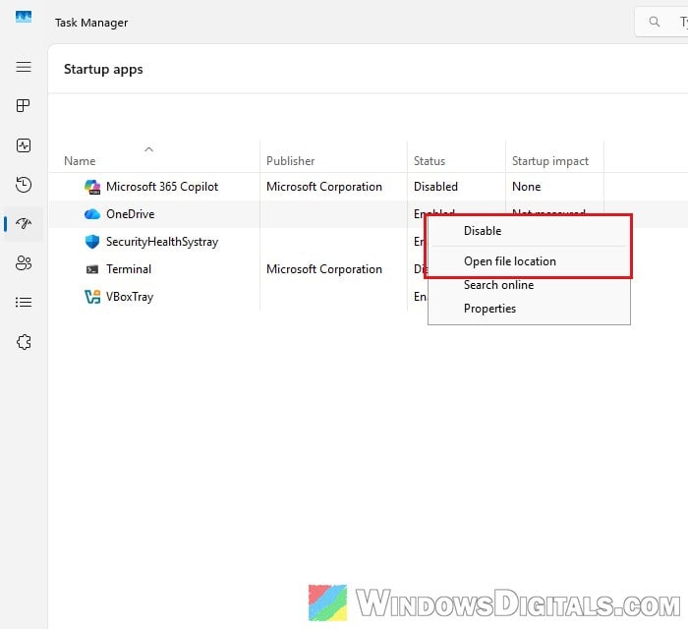
Task: Open App history page icon
Action: [24, 184]
